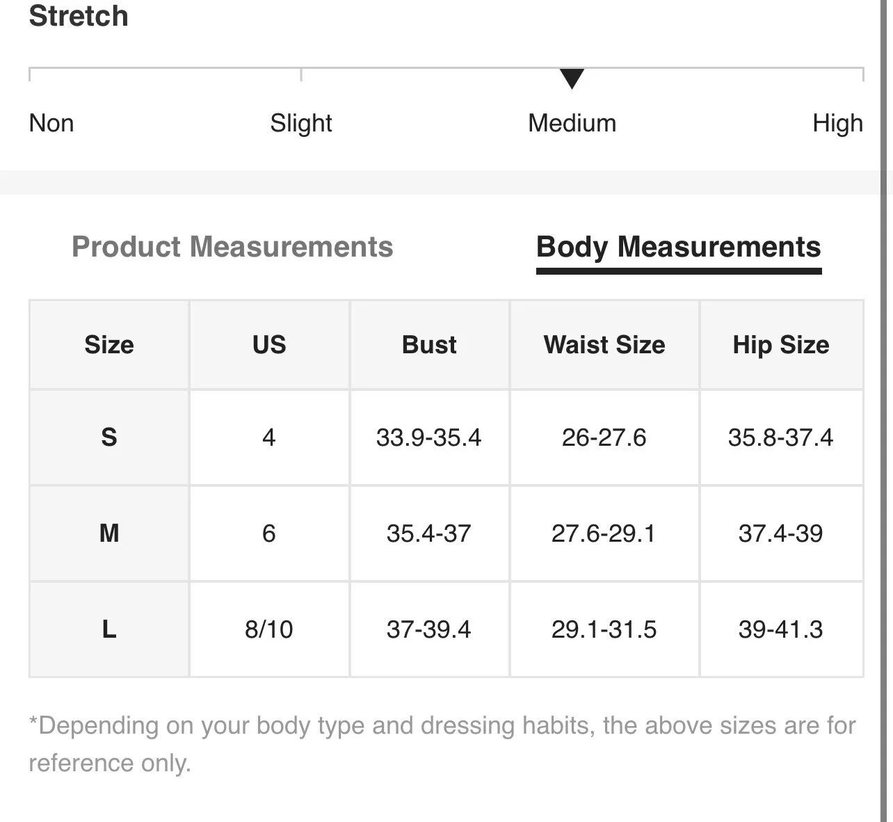This screenshot has width=893, height=822.
Task: Click the Bust column header
Action: (429, 345)
